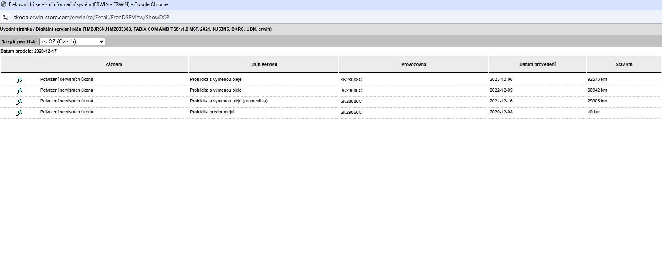Click the Druh servisu column header

(x=264, y=64)
